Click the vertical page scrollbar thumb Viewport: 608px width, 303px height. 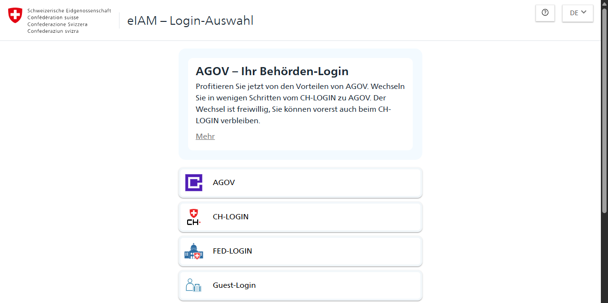(x=605, y=109)
